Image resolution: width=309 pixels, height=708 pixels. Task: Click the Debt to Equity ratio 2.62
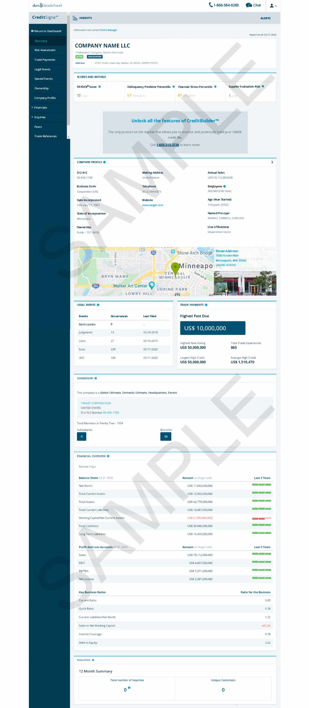(x=268, y=643)
